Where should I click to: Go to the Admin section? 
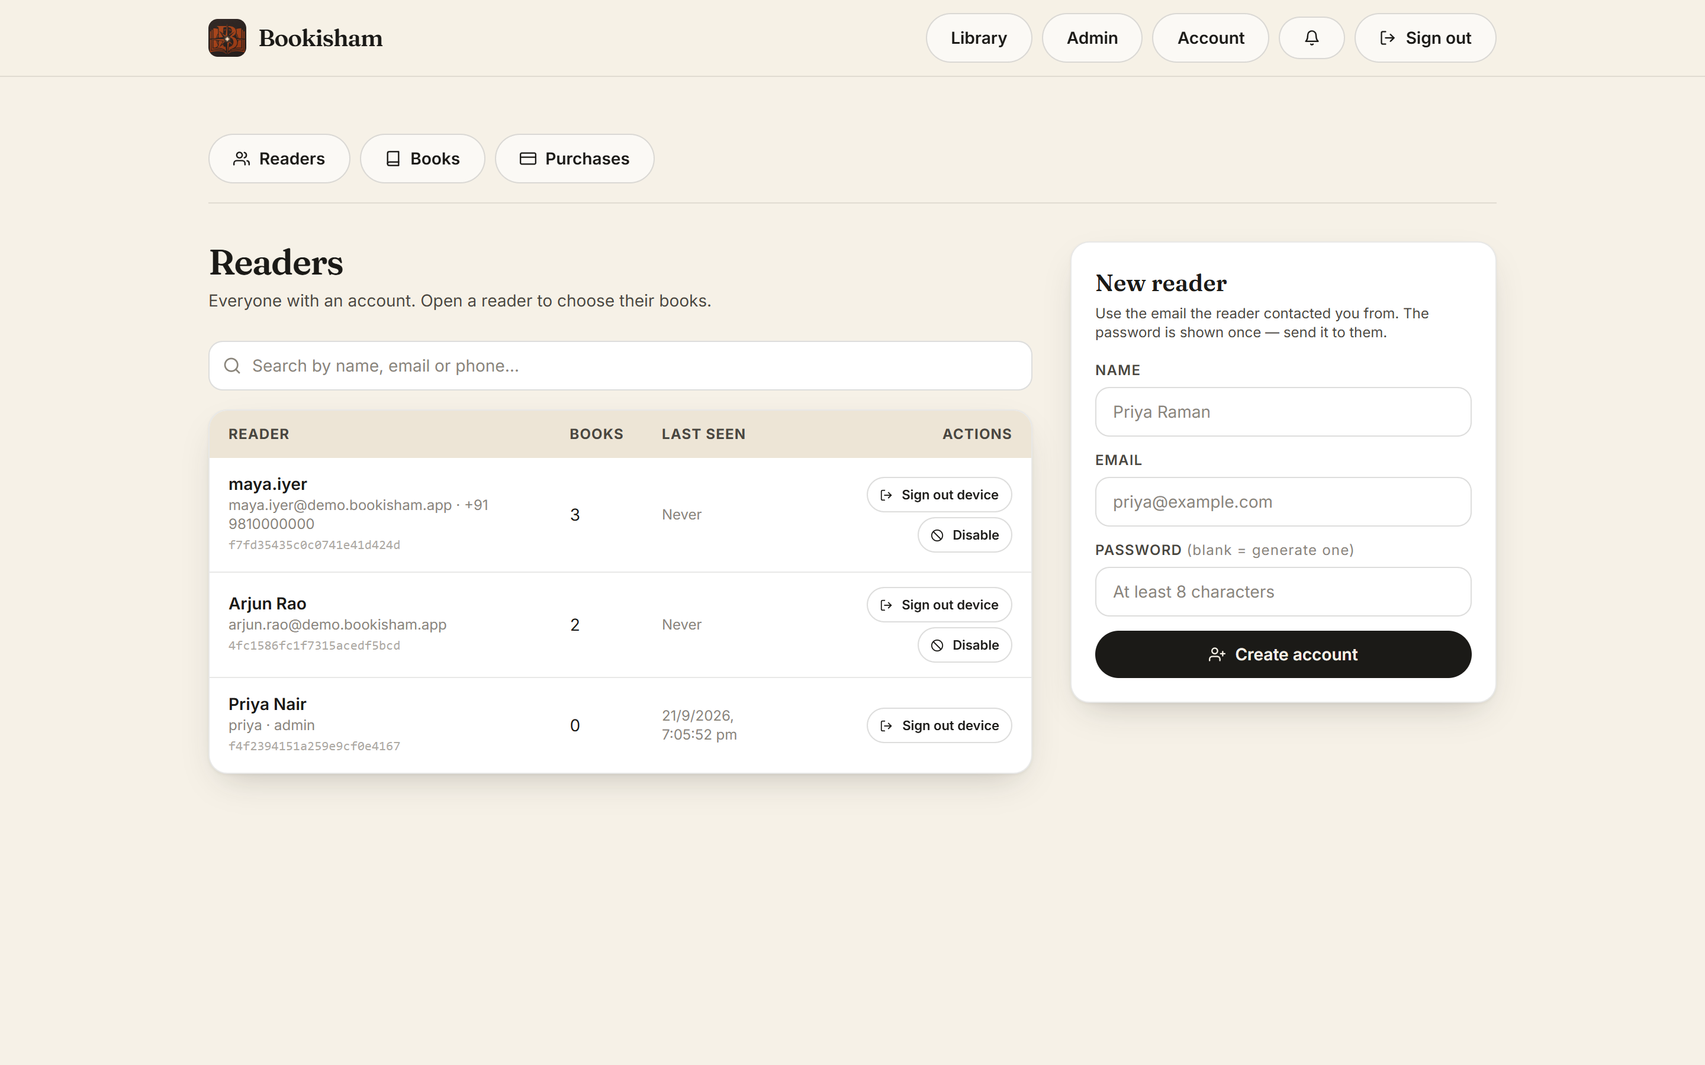[1091, 38]
